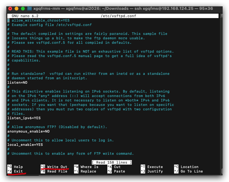Click the 'capabilities.' comment line
Viewport: 229px width, 182px height.
pos(24,60)
